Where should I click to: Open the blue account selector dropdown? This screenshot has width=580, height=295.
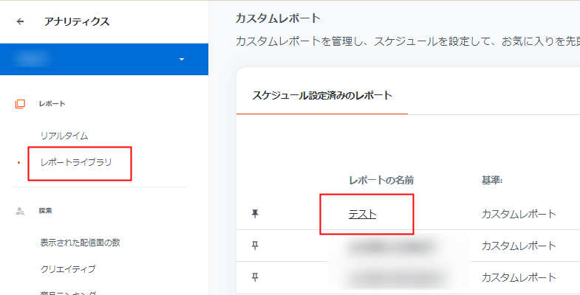pyautogui.click(x=181, y=59)
